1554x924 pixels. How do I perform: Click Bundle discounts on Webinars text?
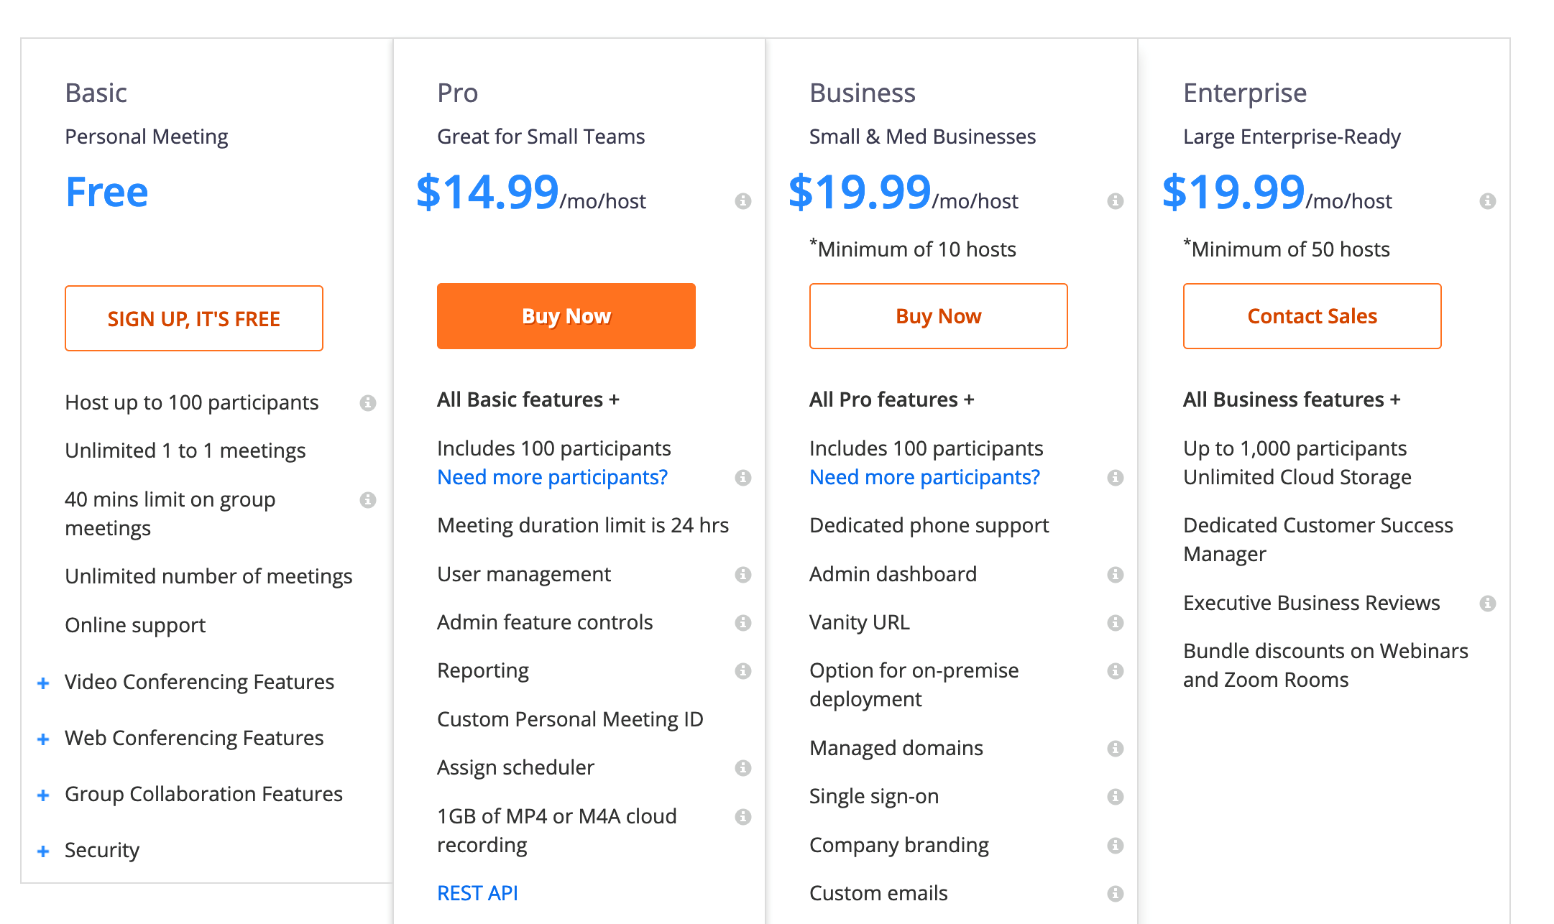click(1325, 665)
